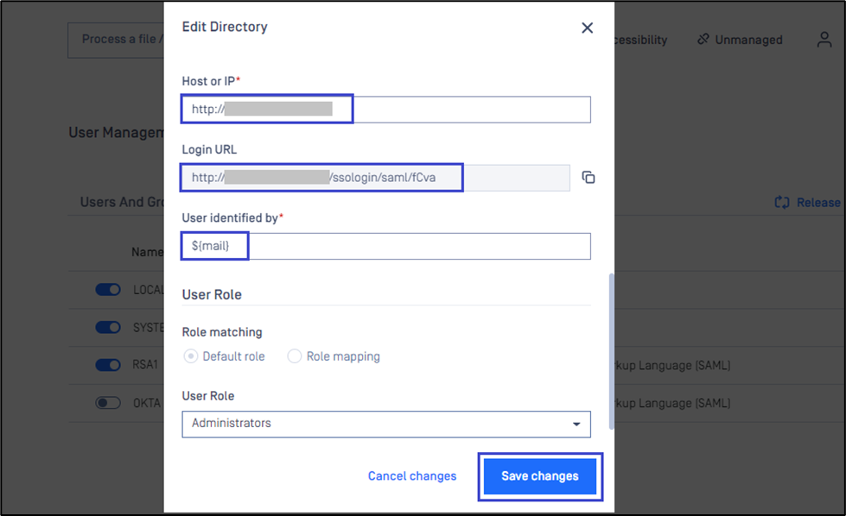
Task: Choose the Role mapping radio option
Action: 295,356
